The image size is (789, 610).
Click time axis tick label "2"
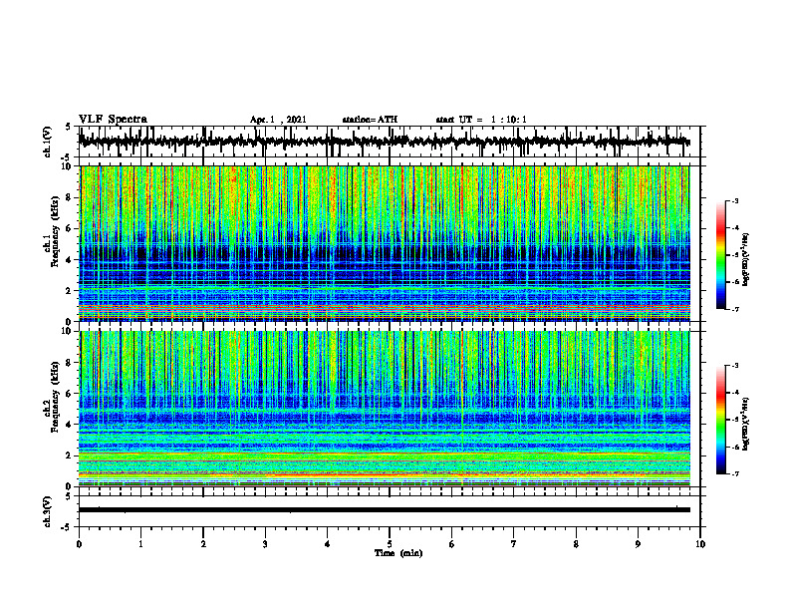[x=203, y=544]
